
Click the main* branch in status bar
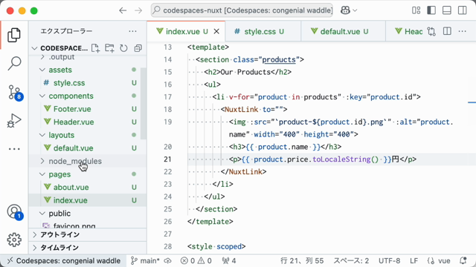click(x=145, y=260)
